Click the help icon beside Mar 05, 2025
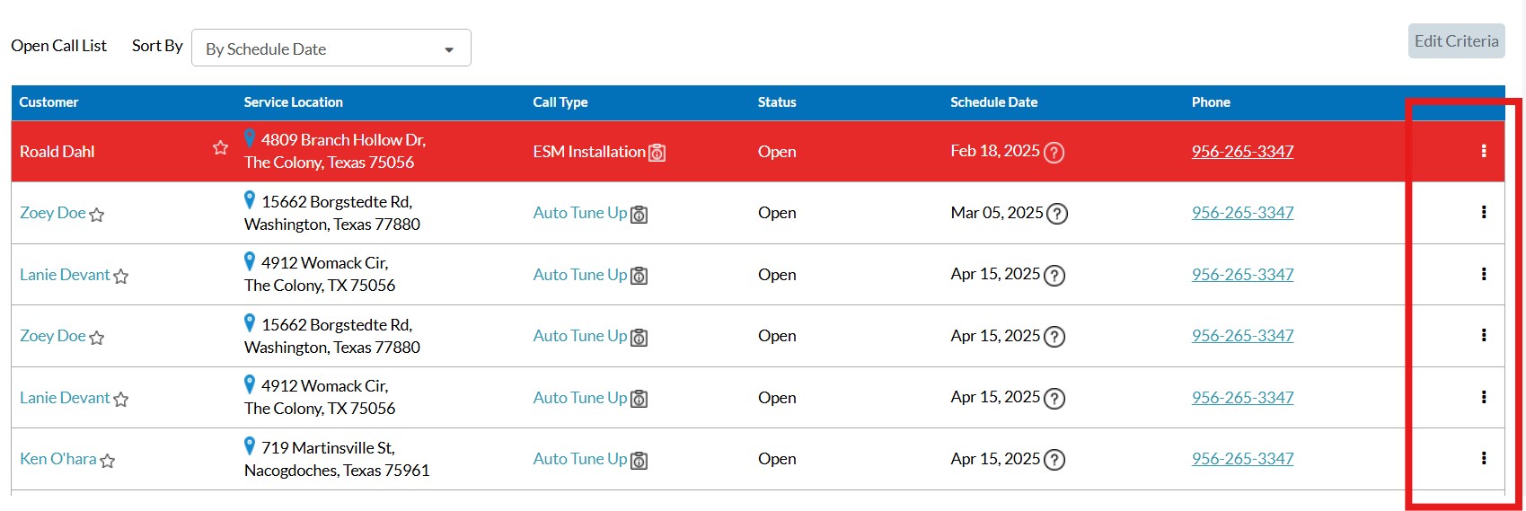Image resolution: width=1526 pixels, height=511 pixels. [x=1057, y=214]
